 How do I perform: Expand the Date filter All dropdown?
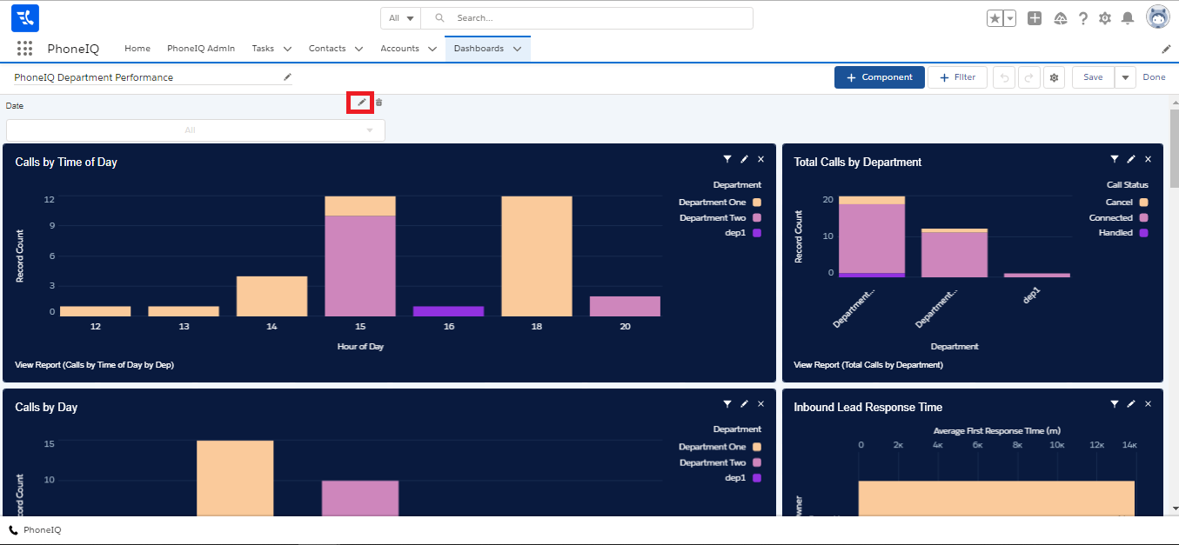click(x=196, y=130)
